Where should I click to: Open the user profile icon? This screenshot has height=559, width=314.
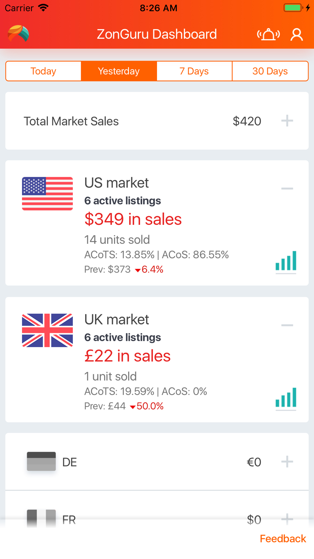tap(297, 35)
